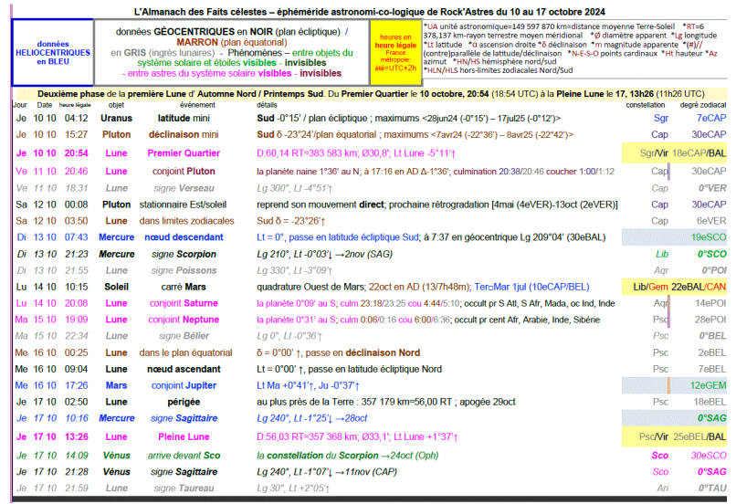Click the 'événement' column header
The height and width of the screenshot is (504, 736).
tap(197, 105)
